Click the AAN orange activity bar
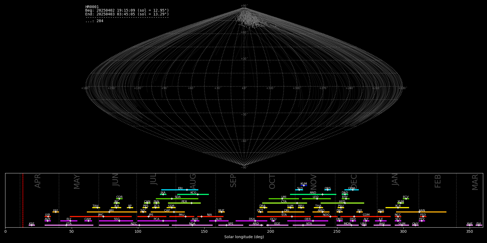Screen dimensions: 487x243 click(x=421, y=212)
